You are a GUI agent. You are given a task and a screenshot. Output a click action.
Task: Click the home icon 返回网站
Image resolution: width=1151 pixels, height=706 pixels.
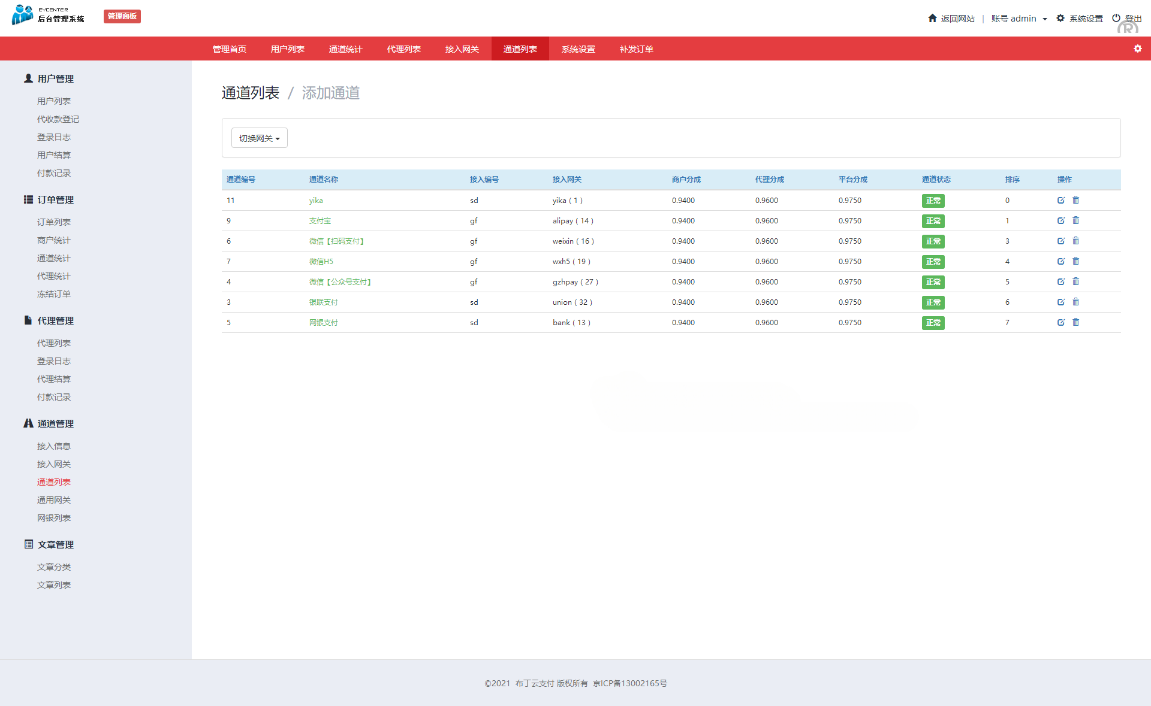click(x=932, y=19)
